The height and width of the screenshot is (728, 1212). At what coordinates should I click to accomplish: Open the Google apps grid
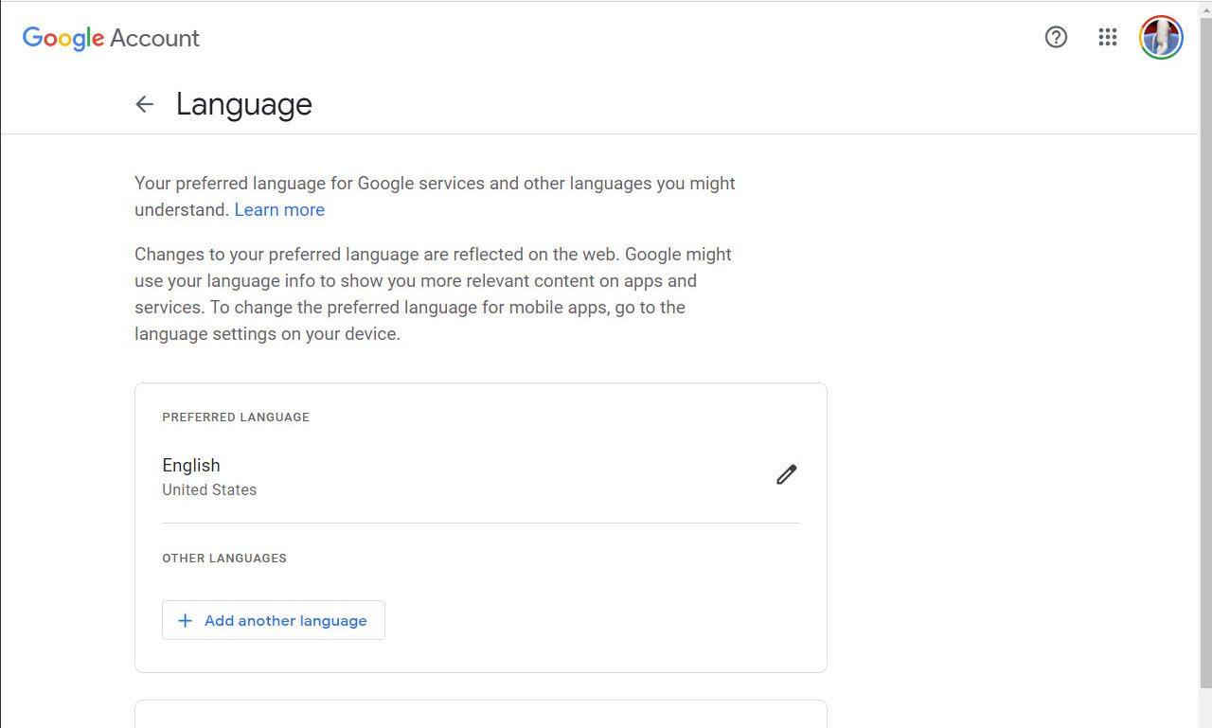(x=1108, y=37)
